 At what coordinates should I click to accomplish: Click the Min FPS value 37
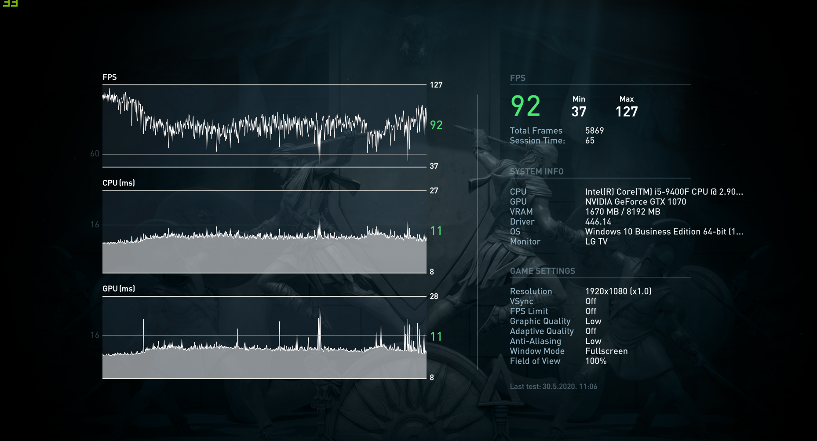coord(579,112)
